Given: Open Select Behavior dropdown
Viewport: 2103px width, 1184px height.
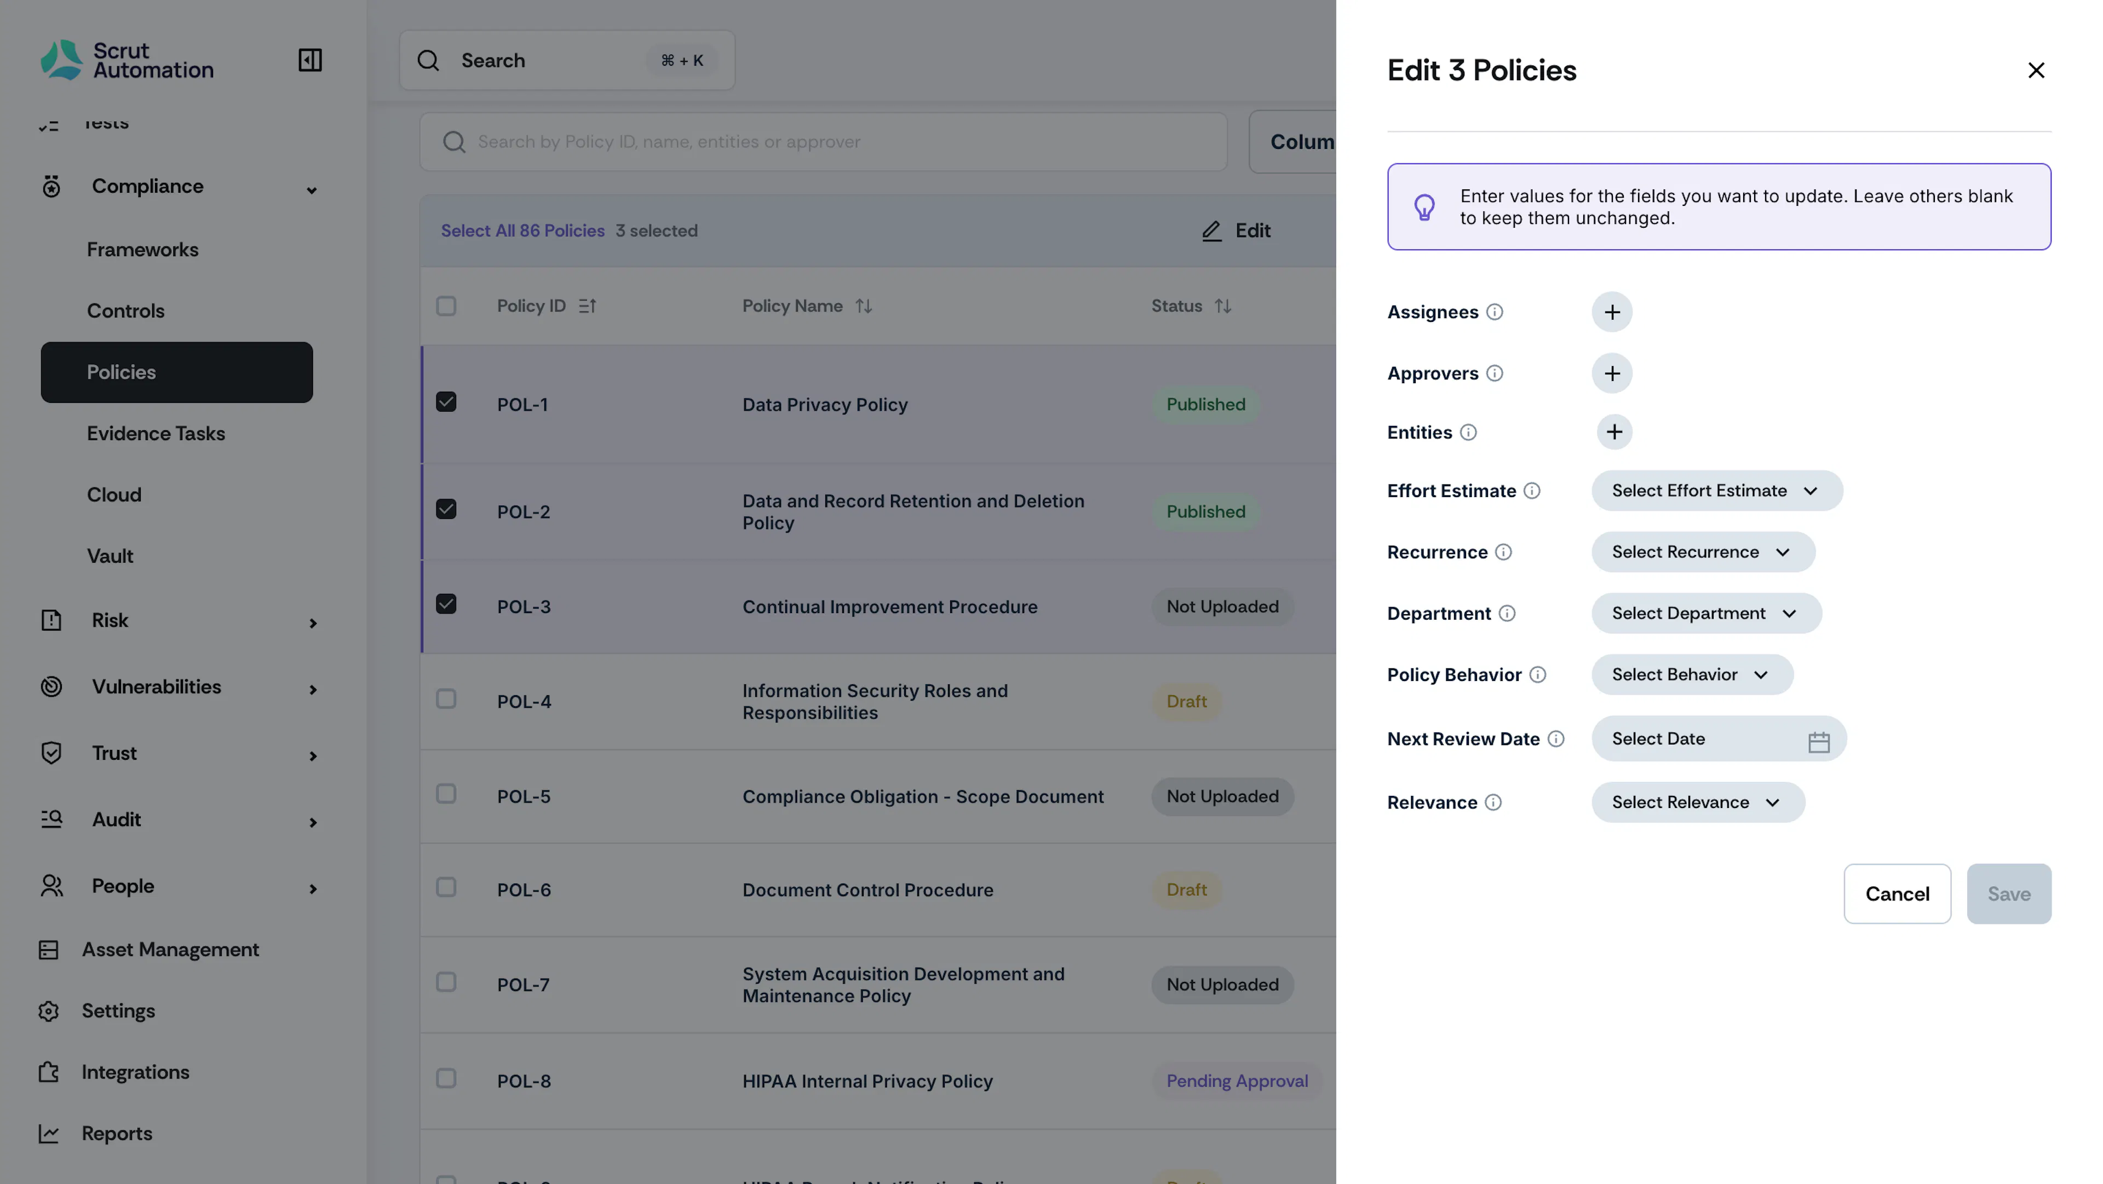Looking at the screenshot, I should [x=1692, y=675].
